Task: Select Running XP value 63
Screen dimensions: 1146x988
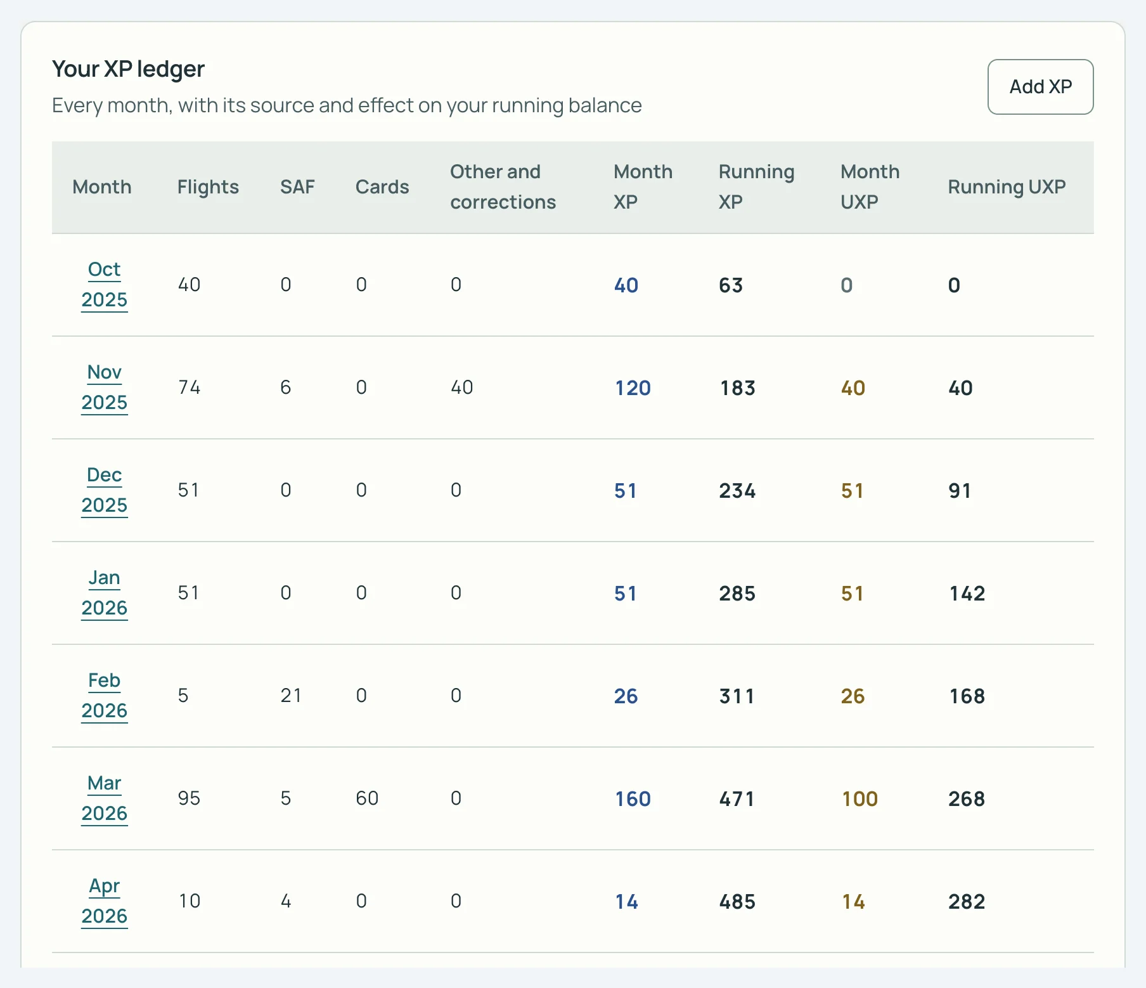Action: [x=730, y=285]
